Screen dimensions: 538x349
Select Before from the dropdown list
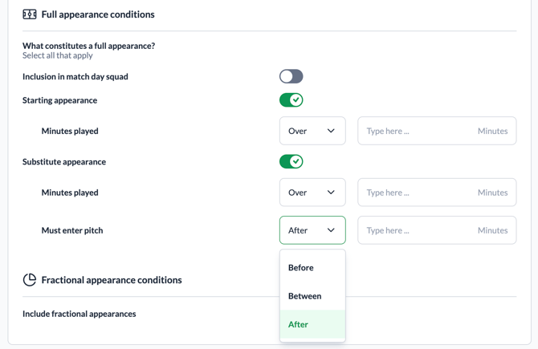tap(301, 268)
